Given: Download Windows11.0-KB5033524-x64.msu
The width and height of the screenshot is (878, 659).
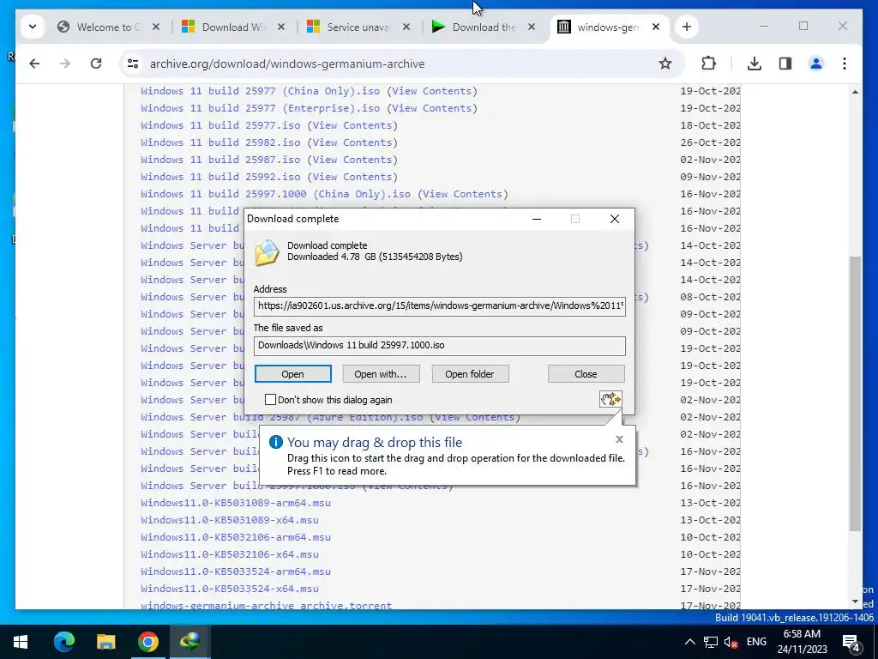Looking at the screenshot, I should [230, 589].
